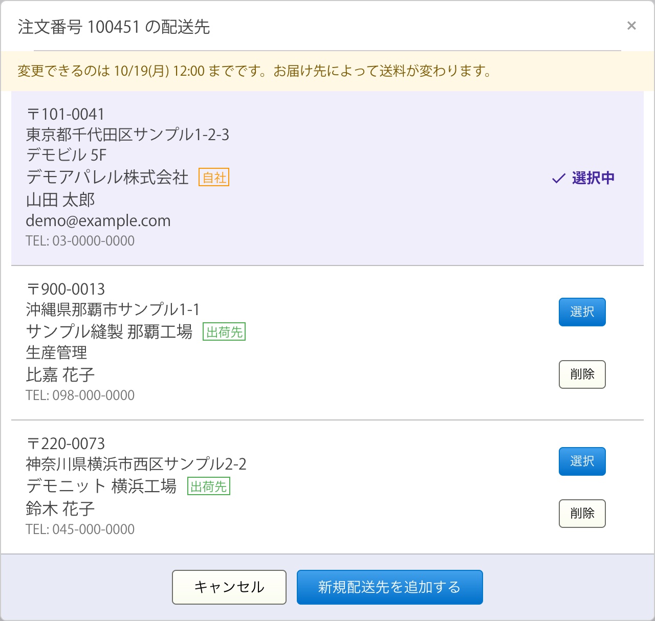The width and height of the screenshot is (655, 621).
Task: Close the delivery address dialog
Action: (x=631, y=26)
